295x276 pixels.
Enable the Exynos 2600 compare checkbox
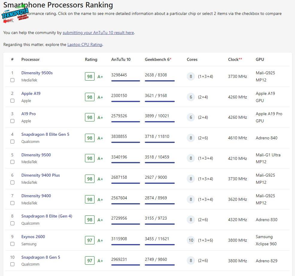coord(12,244)
